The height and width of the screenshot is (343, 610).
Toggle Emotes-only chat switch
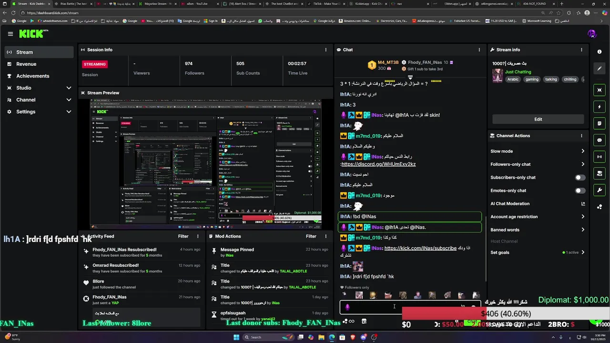coord(579,191)
